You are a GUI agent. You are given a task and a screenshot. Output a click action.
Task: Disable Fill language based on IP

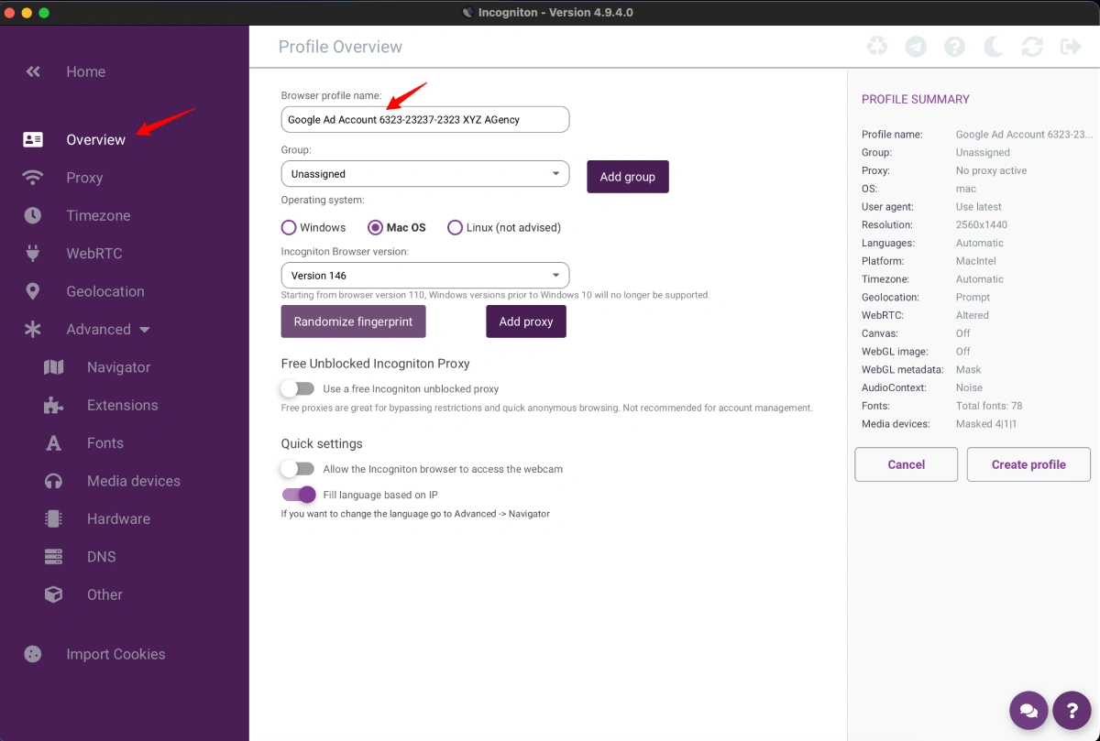299,495
